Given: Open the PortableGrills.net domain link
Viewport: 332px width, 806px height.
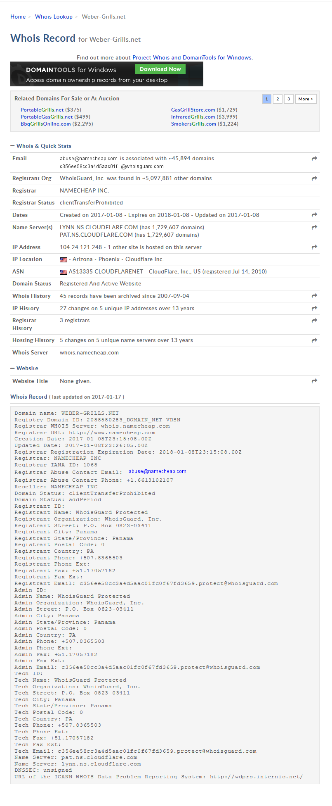Looking at the screenshot, I should pos(42,110).
